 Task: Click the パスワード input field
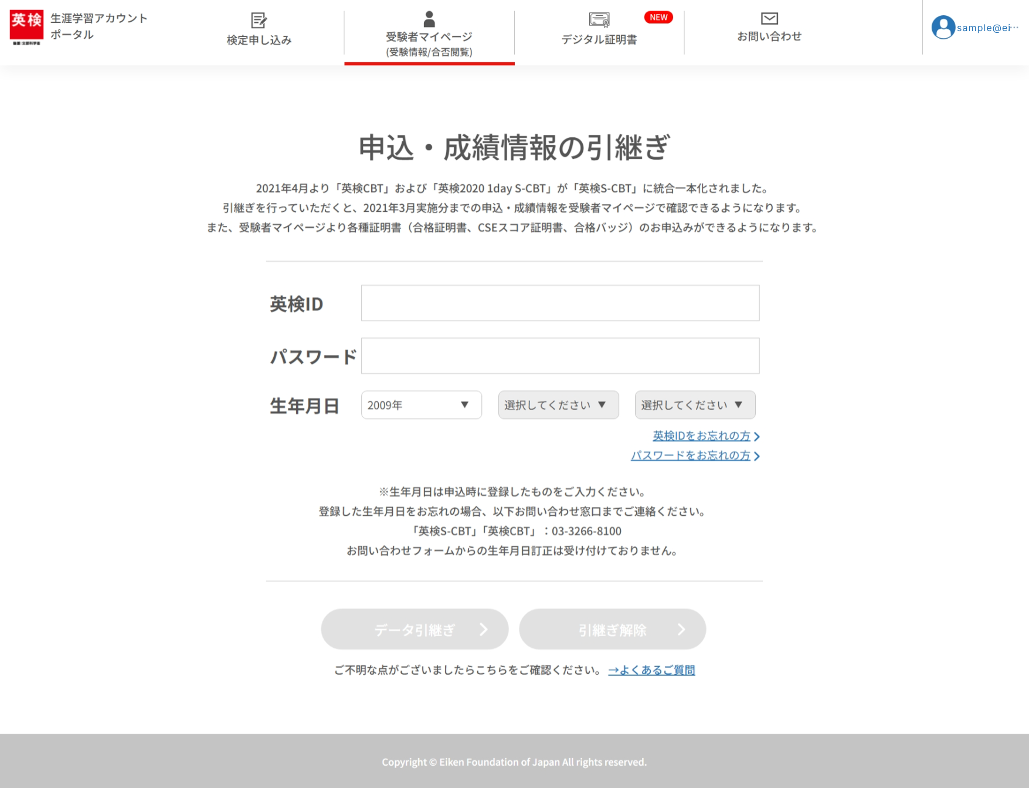click(x=560, y=356)
